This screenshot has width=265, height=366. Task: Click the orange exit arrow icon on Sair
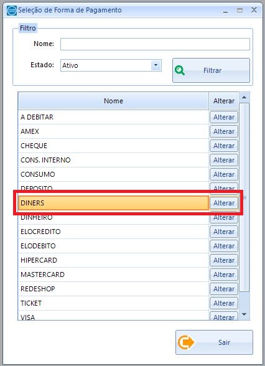click(185, 342)
